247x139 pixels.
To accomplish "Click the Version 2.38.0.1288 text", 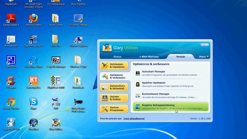I will tap(200, 119).
